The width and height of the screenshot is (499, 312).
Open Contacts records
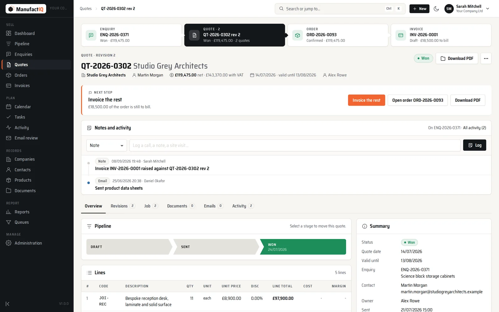pos(36,170)
